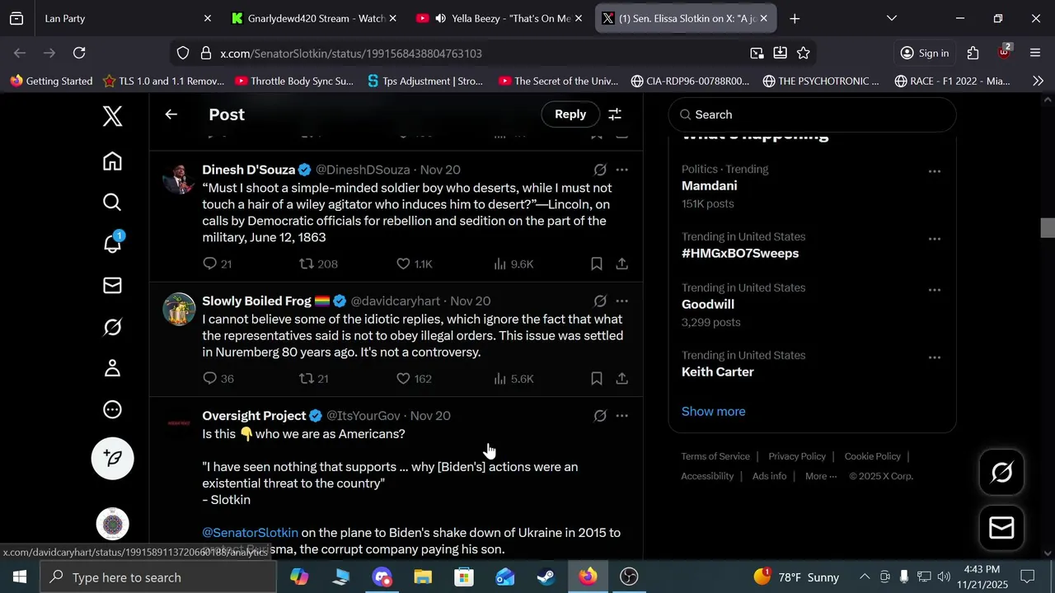Screen dimensions: 1055x593
Task: Bookmark the Slowly Boiled Frog post
Action: pyautogui.click(x=597, y=379)
